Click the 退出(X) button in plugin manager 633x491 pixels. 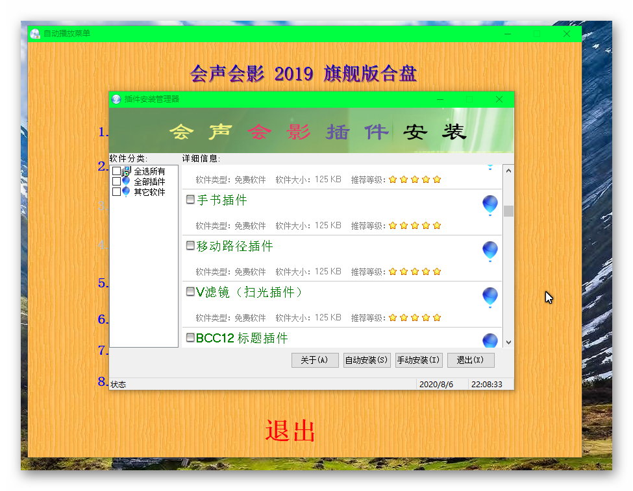[471, 360]
